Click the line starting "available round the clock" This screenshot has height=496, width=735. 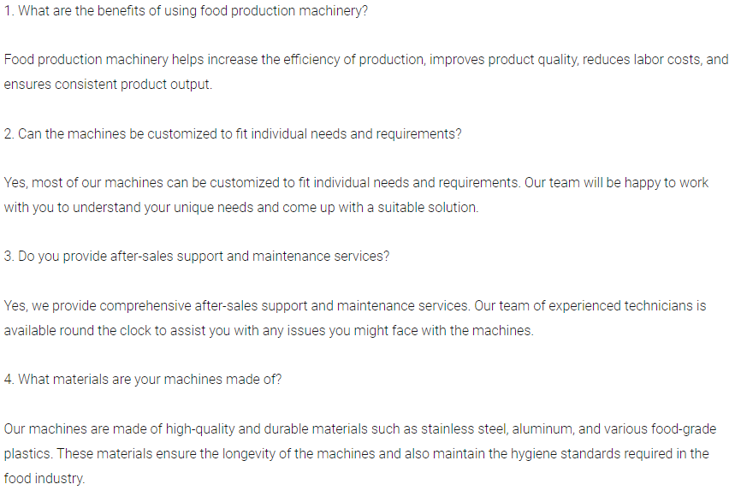[x=268, y=330]
